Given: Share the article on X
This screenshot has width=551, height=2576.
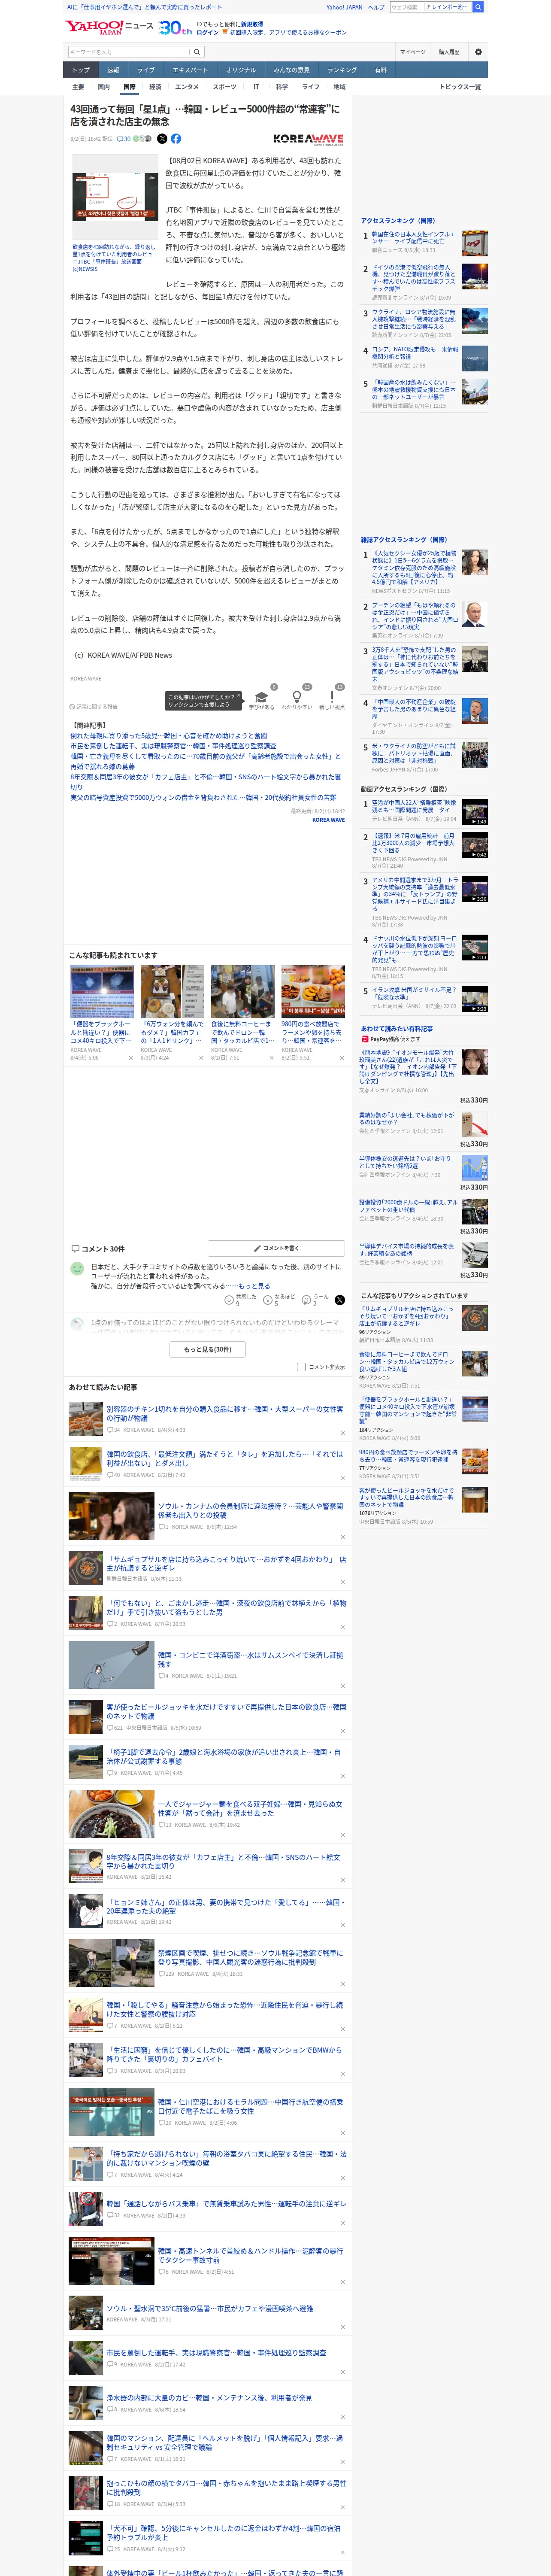Looking at the screenshot, I should 162,139.
